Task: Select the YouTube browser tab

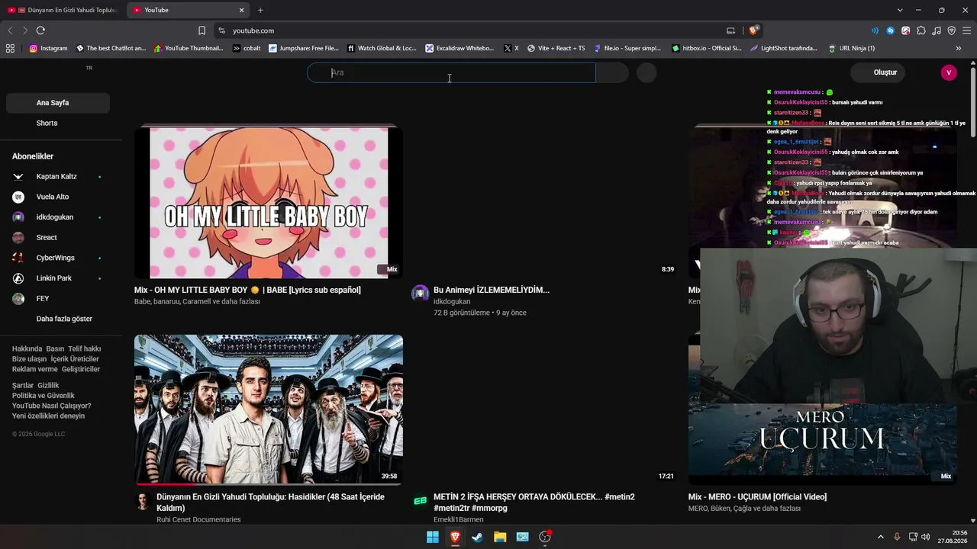Action: (x=188, y=10)
